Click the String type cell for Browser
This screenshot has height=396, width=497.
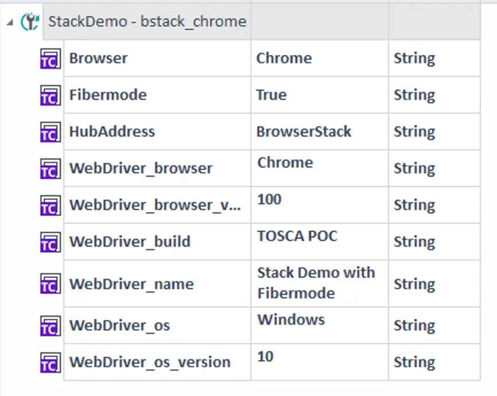pos(414,58)
